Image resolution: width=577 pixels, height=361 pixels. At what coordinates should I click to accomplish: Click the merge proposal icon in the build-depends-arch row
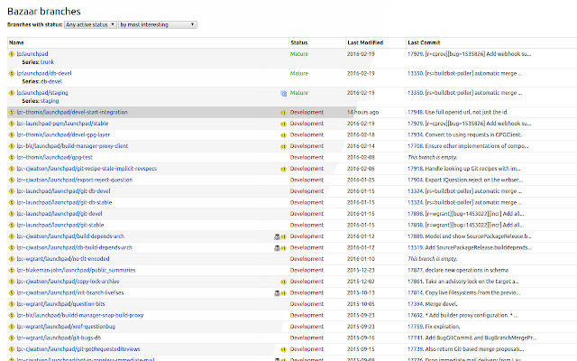tap(284, 236)
